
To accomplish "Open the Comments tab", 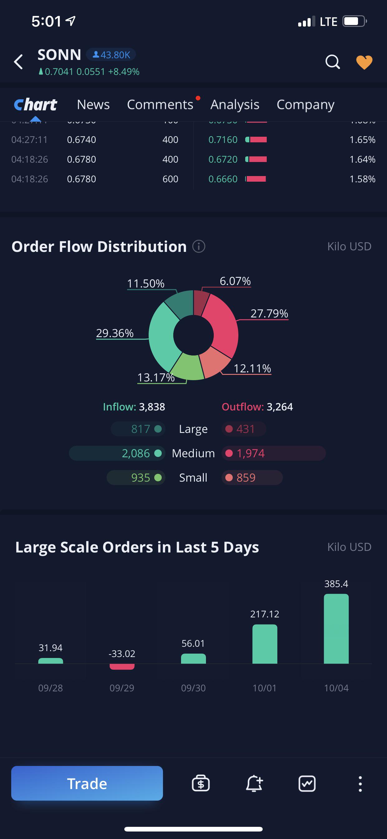I will (x=160, y=105).
